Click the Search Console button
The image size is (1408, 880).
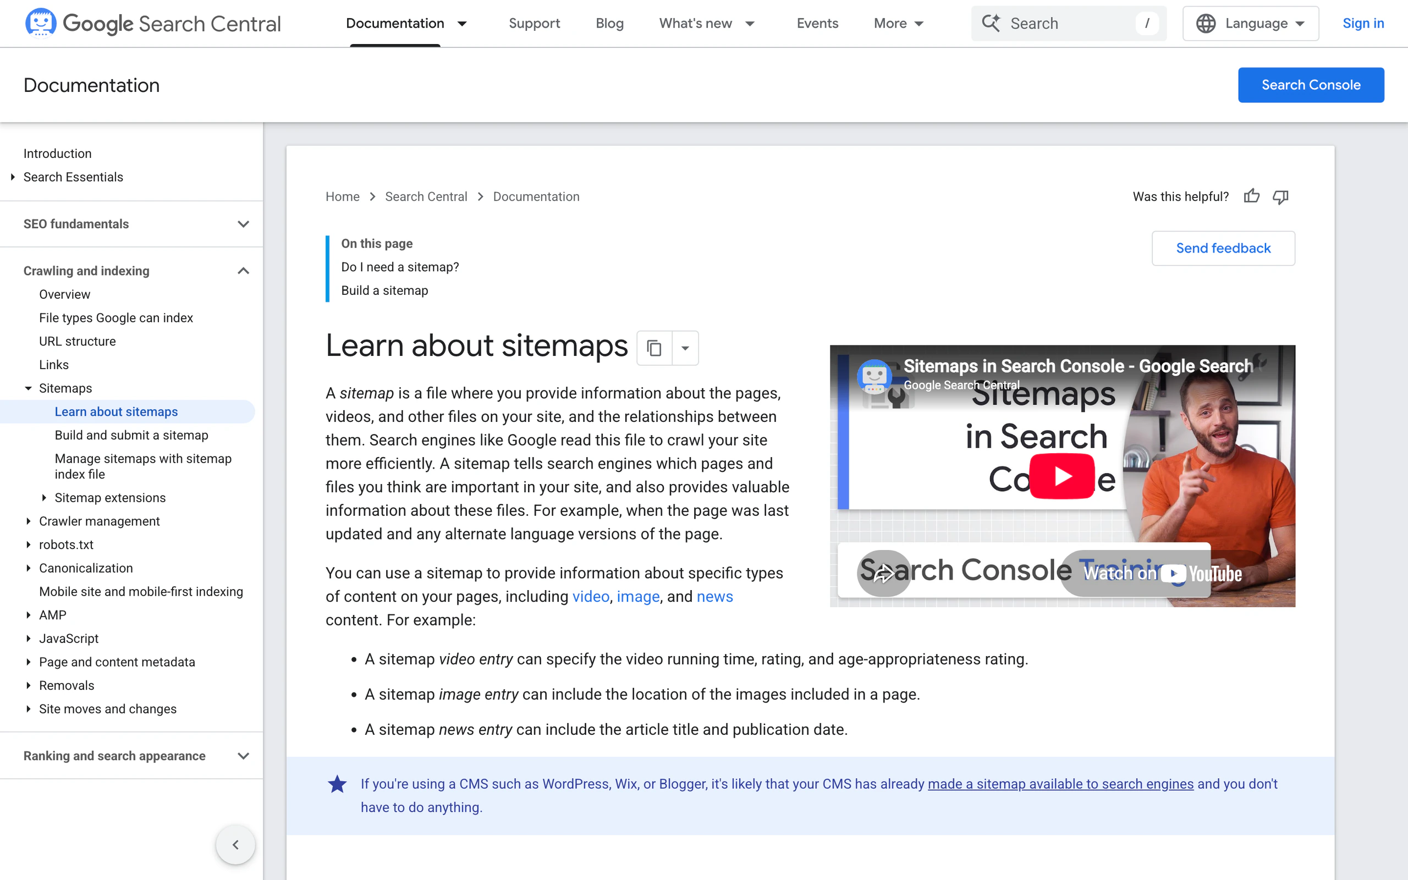point(1311,85)
